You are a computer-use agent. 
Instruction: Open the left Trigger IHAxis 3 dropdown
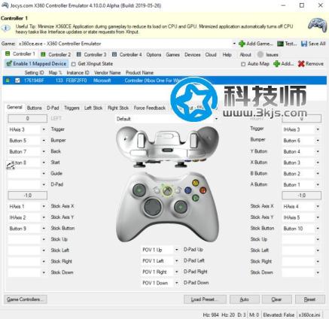point(44,129)
